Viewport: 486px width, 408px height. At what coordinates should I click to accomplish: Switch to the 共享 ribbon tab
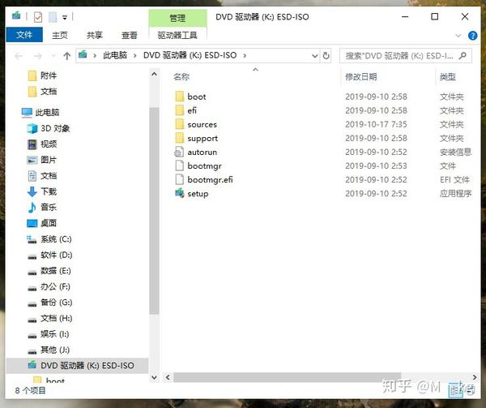click(x=95, y=36)
